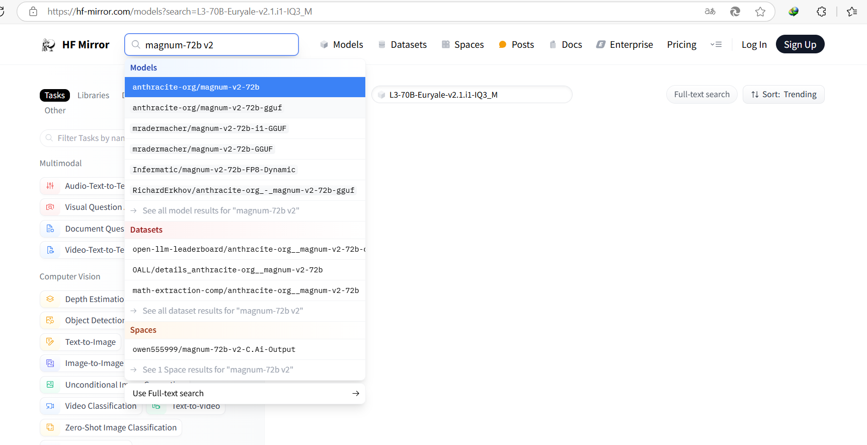Click the Video Classification task icon
867x445 pixels.
pos(50,406)
